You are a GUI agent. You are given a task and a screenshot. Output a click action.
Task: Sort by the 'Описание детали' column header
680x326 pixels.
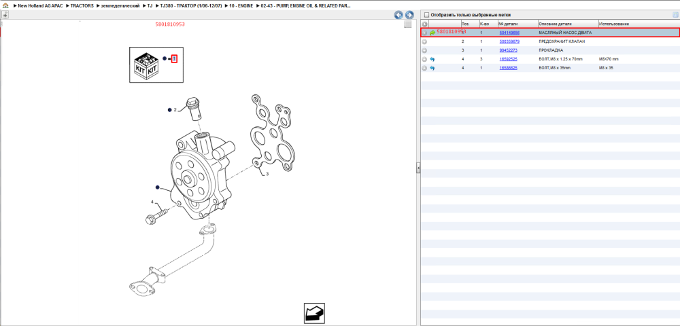[x=568, y=24]
